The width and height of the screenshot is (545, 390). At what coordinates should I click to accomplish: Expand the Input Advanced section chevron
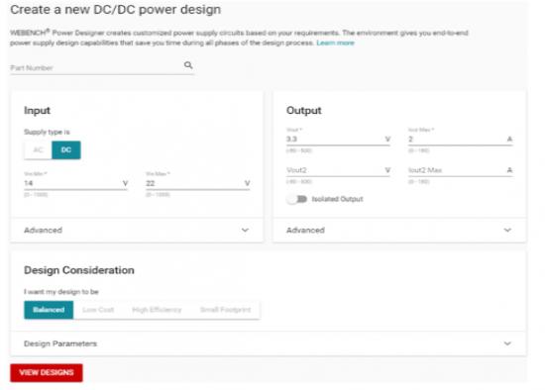click(x=245, y=230)
